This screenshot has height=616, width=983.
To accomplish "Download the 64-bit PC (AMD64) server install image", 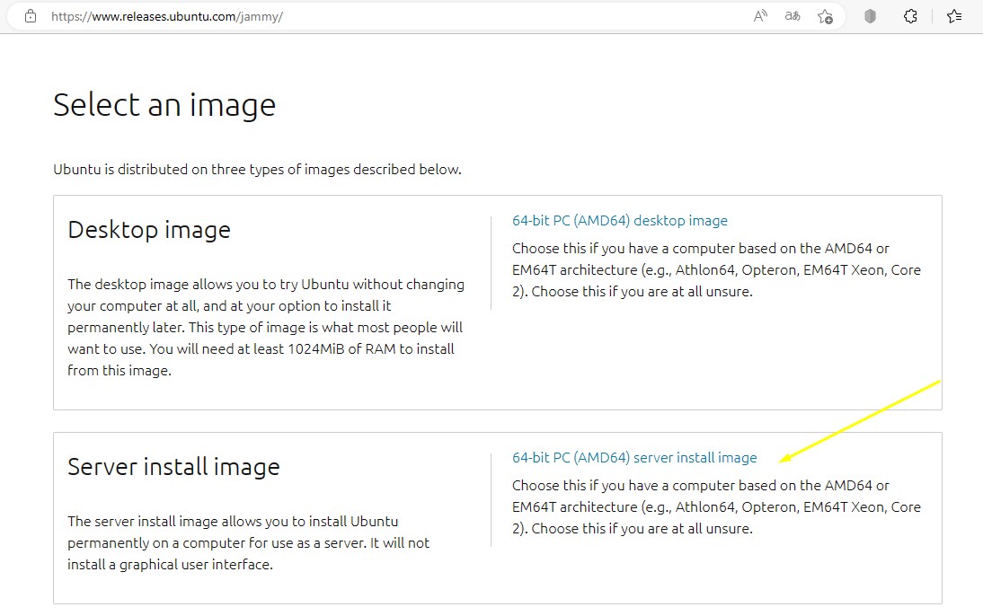I will point(634,458).
